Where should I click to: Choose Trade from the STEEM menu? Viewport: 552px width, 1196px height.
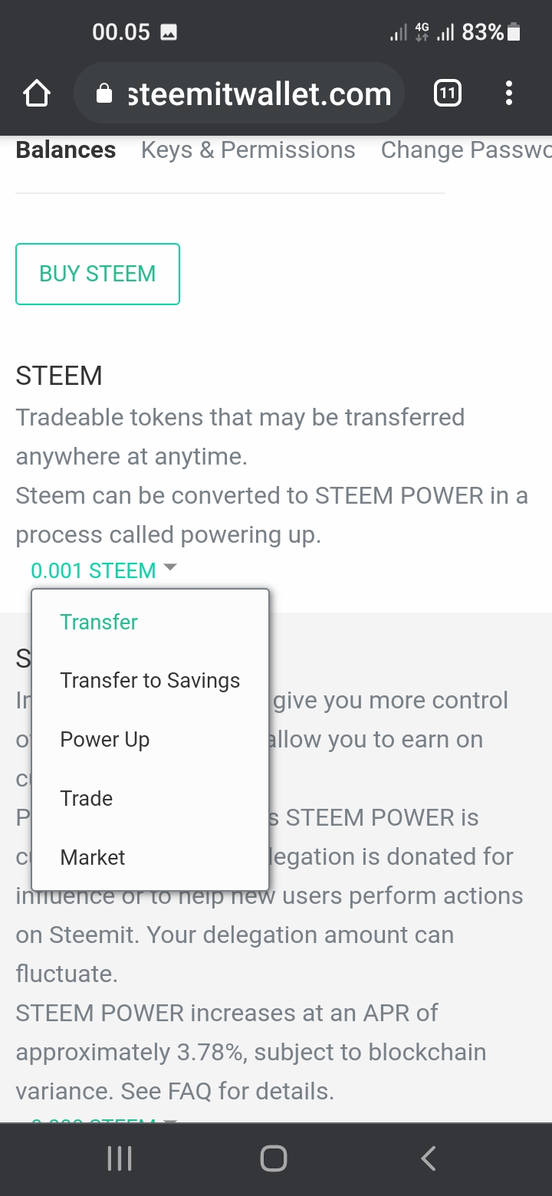click(x=87, y=799)
